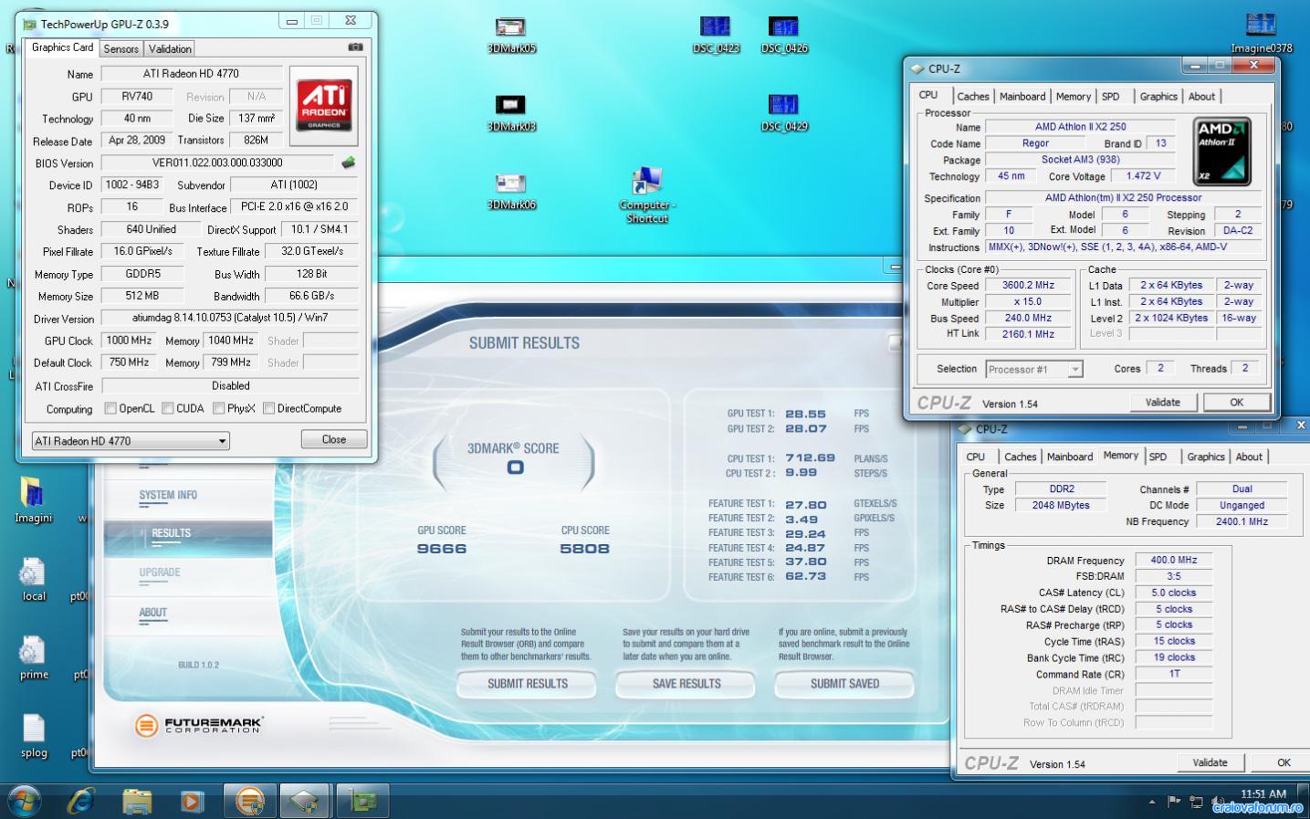The image size is (1310, 819).
Task: Select the local file icon on desktop
Action: click(33, 580)
